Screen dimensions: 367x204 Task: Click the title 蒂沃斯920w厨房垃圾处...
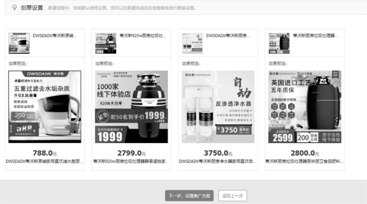[x=143, y=36]
